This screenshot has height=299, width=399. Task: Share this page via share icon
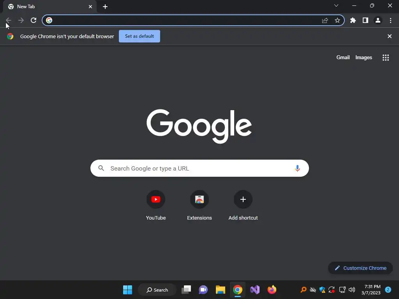point(325,20)
